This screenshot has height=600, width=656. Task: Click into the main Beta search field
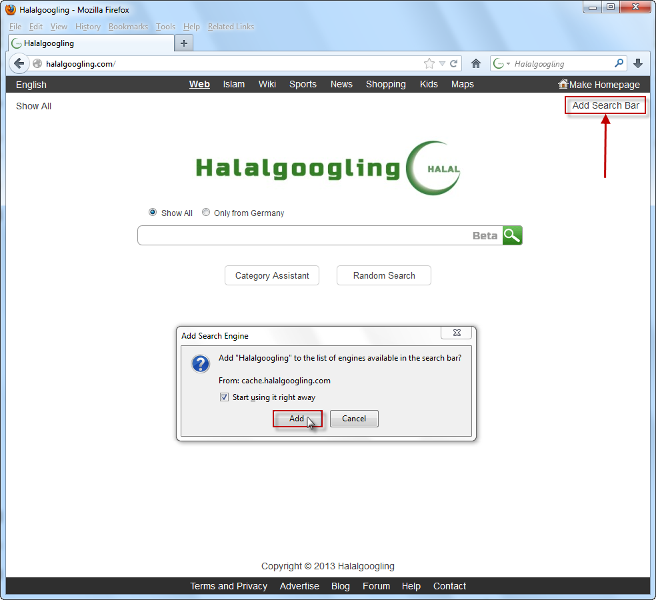click(x=320, y=235)
